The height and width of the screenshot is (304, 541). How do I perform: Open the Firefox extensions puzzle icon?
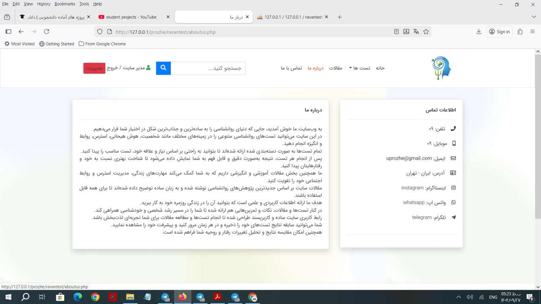(x=520, y=32)
